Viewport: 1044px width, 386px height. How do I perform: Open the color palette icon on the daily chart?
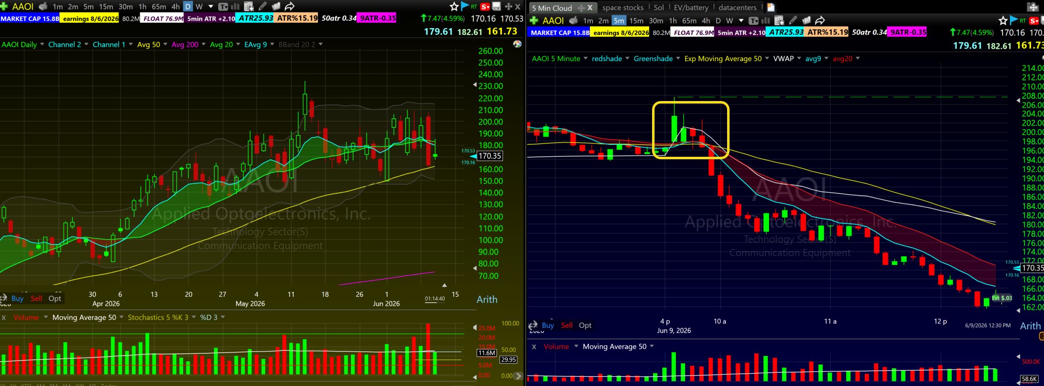pos(517,44)
